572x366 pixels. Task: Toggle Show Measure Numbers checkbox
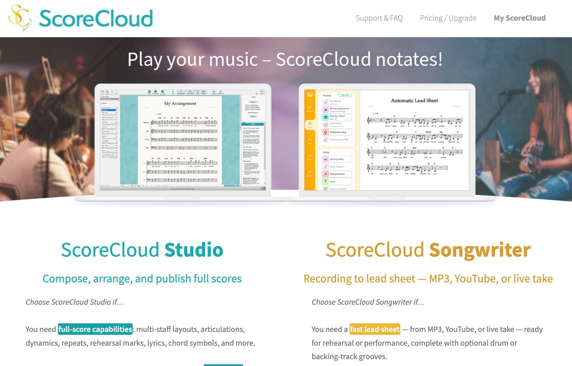pos(246,109)
